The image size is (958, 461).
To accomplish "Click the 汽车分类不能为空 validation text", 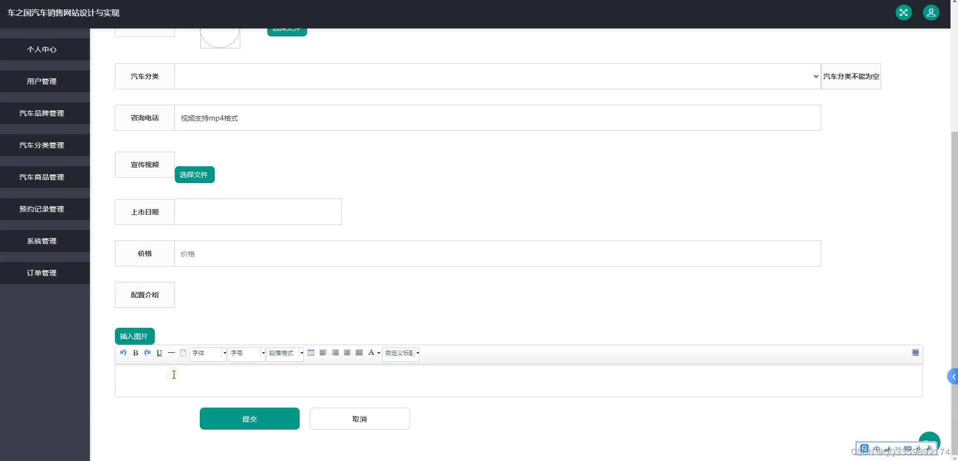I will click(x=851, y=76).
